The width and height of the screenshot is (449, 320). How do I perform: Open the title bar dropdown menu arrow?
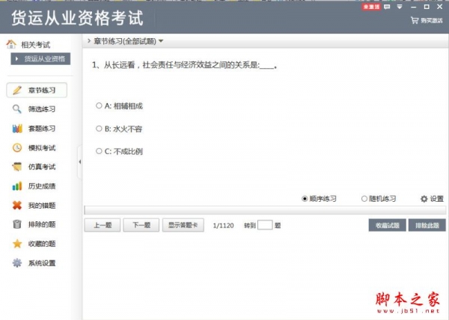point(400,7)
